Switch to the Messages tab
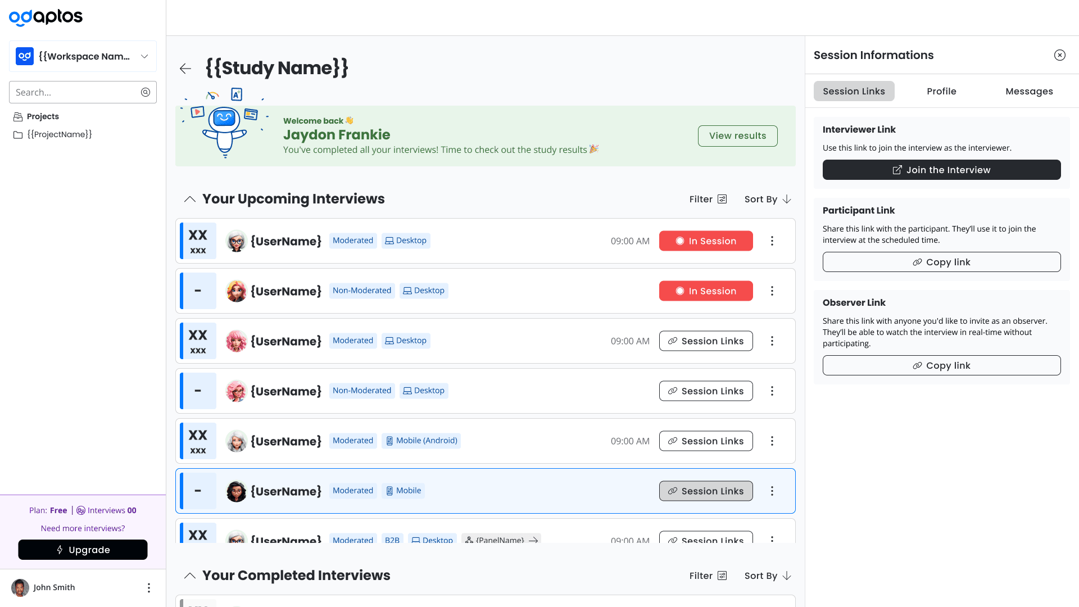 1030,91
